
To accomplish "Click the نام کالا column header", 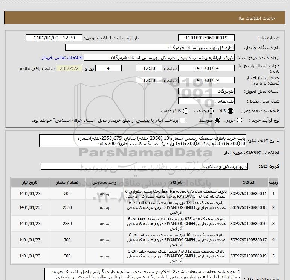I will [x=176, y=182].
